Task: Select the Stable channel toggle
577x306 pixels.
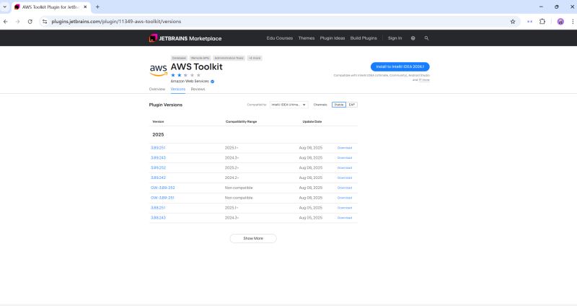Action: pos(339,105)
